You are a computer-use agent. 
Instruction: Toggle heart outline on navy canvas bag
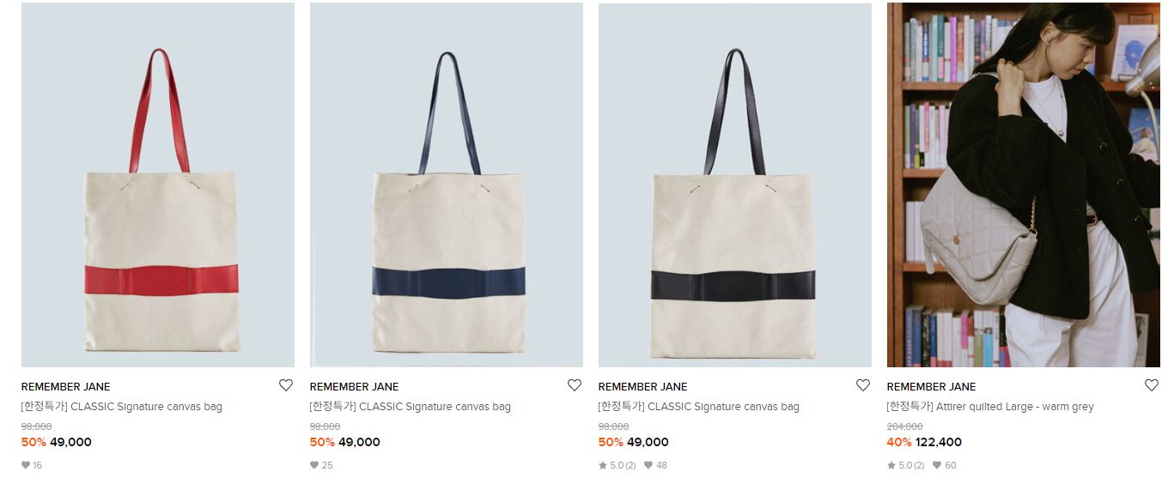[x=575, y=385]
